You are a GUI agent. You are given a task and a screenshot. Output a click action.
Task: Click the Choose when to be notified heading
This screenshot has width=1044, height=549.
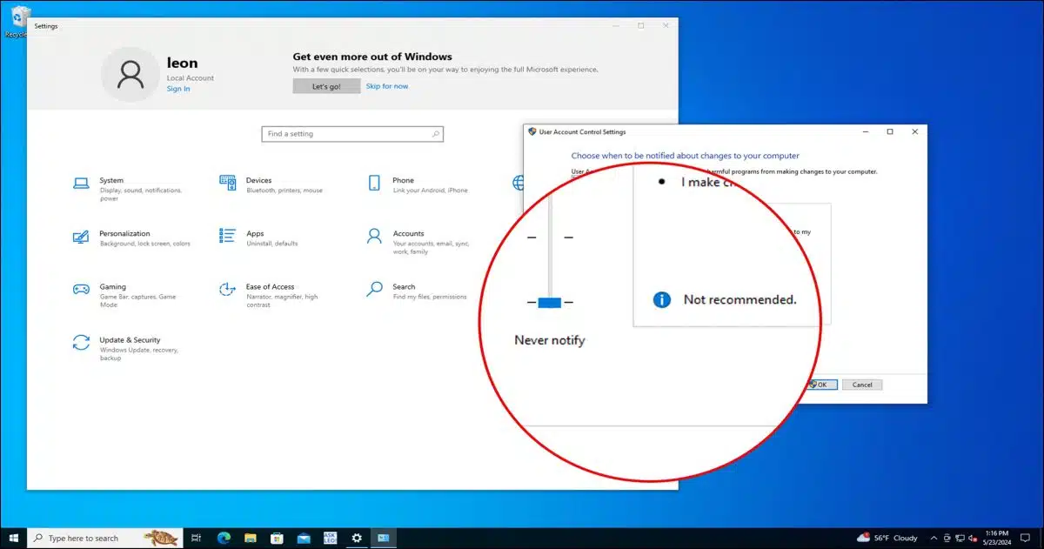click(x=686, y=156)
